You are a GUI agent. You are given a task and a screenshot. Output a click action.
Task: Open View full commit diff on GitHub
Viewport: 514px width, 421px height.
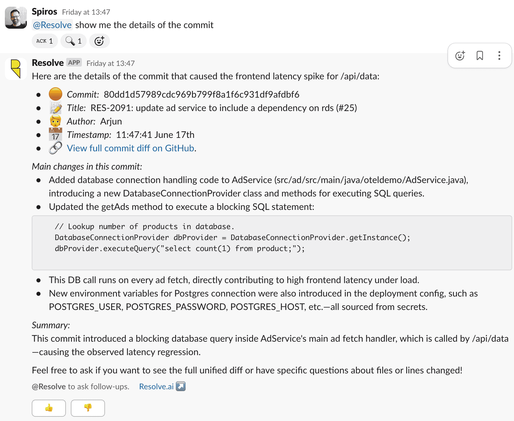pyautogui.click(x=131, y=148)
